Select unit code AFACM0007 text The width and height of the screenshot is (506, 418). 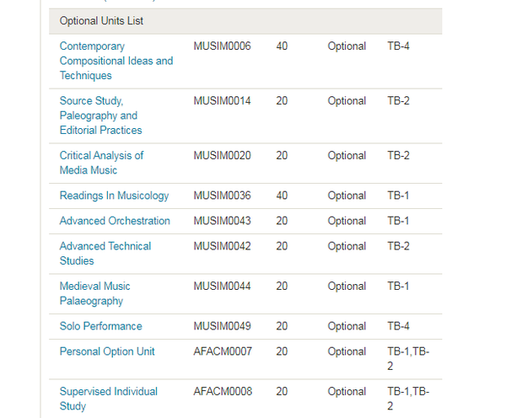click(223, 351)
